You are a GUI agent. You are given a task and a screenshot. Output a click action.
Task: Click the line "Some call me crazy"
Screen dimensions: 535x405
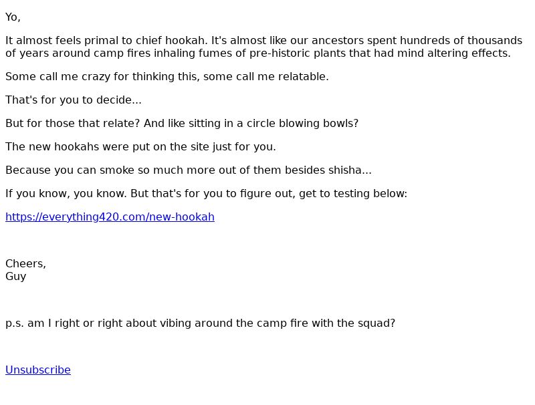tap(167, 76)
